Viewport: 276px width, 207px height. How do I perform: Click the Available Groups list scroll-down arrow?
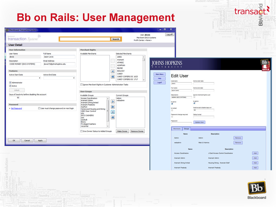pos(108,126)
